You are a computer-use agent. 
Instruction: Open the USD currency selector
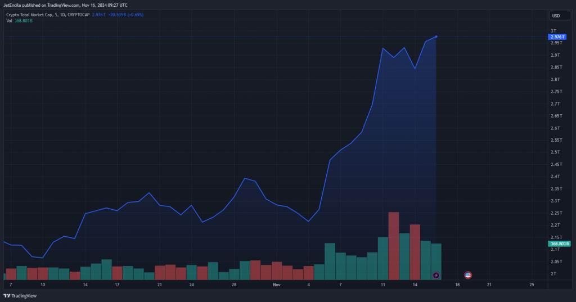click(x=560, y=15)
